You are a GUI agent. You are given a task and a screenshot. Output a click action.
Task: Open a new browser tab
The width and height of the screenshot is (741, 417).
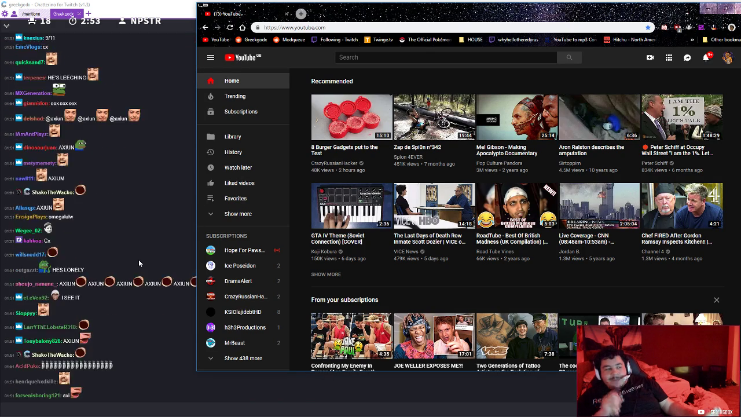301,13
